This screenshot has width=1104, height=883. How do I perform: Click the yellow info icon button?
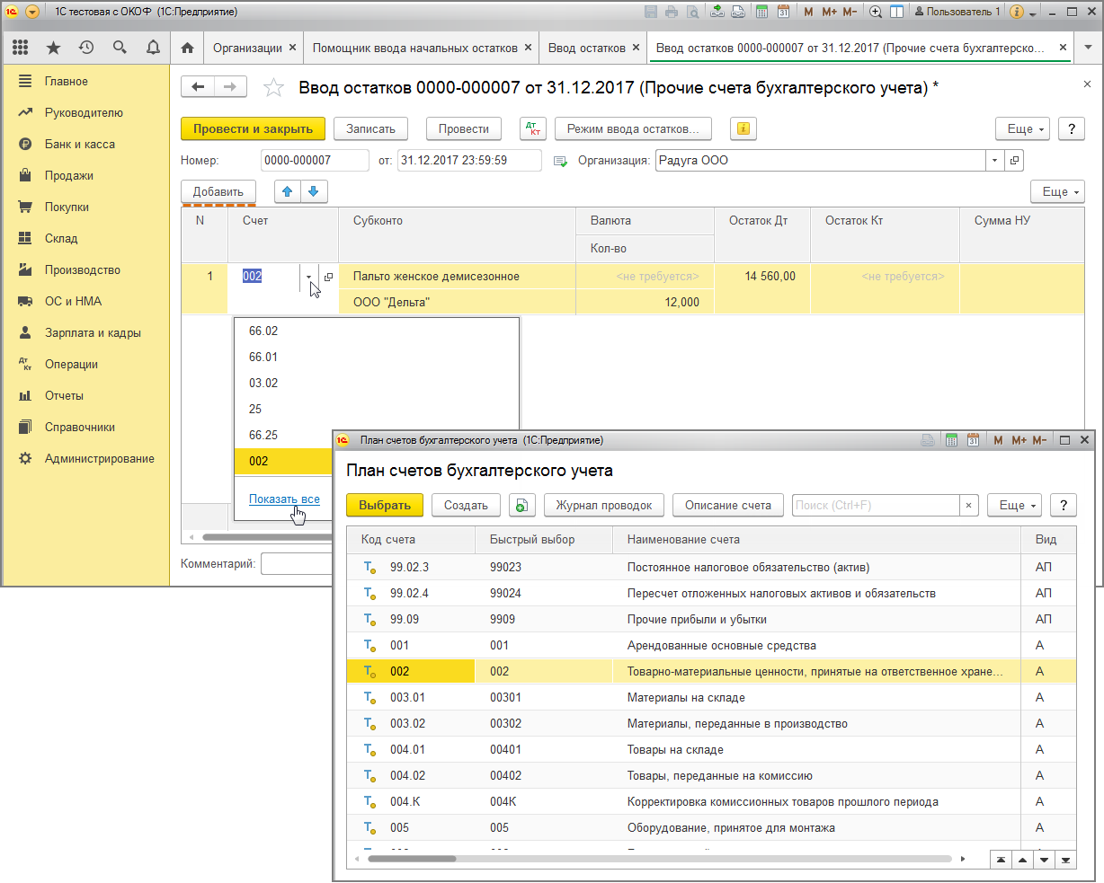[743, 128]
